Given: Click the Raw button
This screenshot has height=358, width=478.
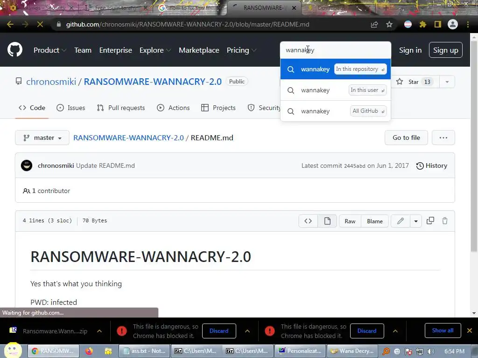Looking at the screenshot, I should click(350, 221).
